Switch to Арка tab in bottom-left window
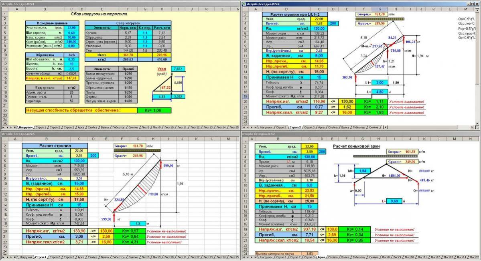The width and height of the screenshot is (481, 261). pyautogui.click(x=81, y=257)
